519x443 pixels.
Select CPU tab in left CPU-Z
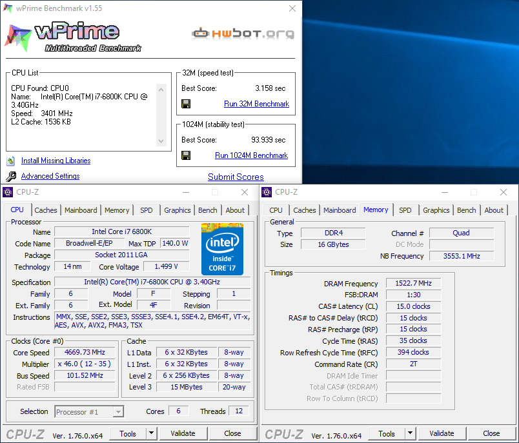[x=17, y=210]
